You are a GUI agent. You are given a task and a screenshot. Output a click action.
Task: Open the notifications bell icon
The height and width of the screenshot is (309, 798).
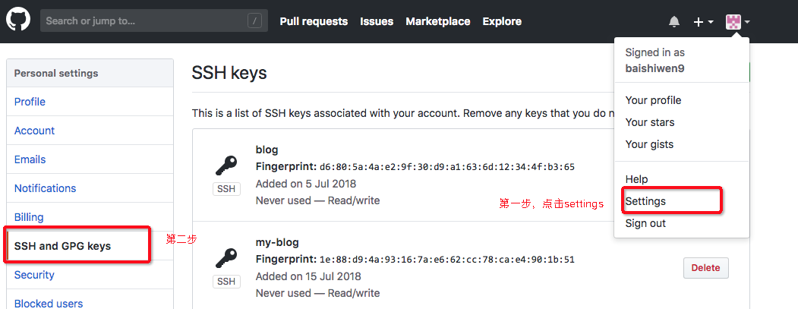[673, 21]
